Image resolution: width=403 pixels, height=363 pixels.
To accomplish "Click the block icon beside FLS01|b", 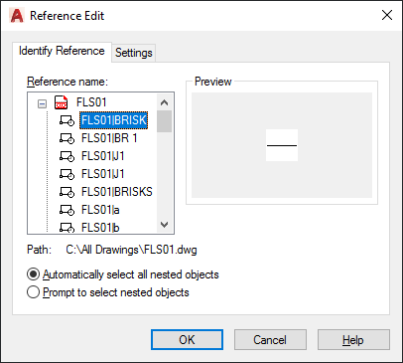I will [x=67, y=228].
